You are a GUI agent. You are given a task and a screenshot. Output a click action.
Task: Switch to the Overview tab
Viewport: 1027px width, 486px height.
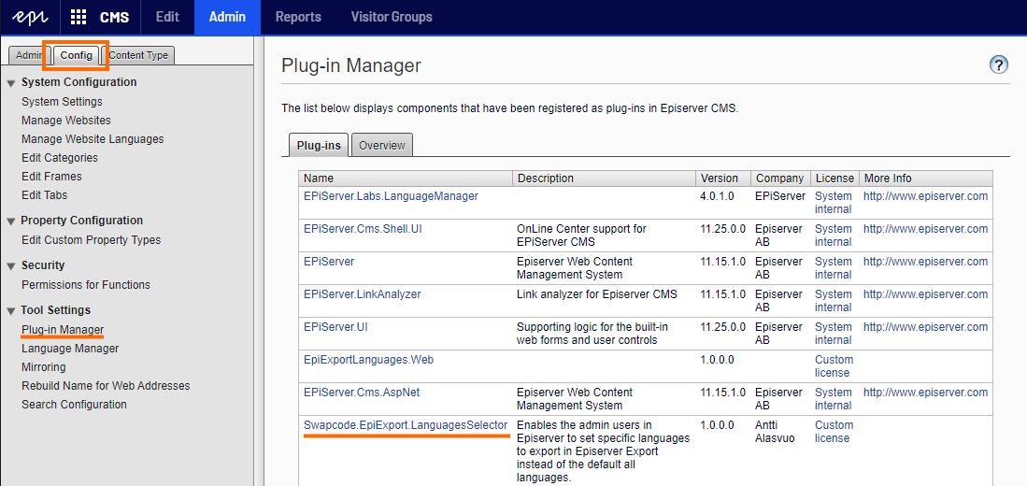(382, 145)
